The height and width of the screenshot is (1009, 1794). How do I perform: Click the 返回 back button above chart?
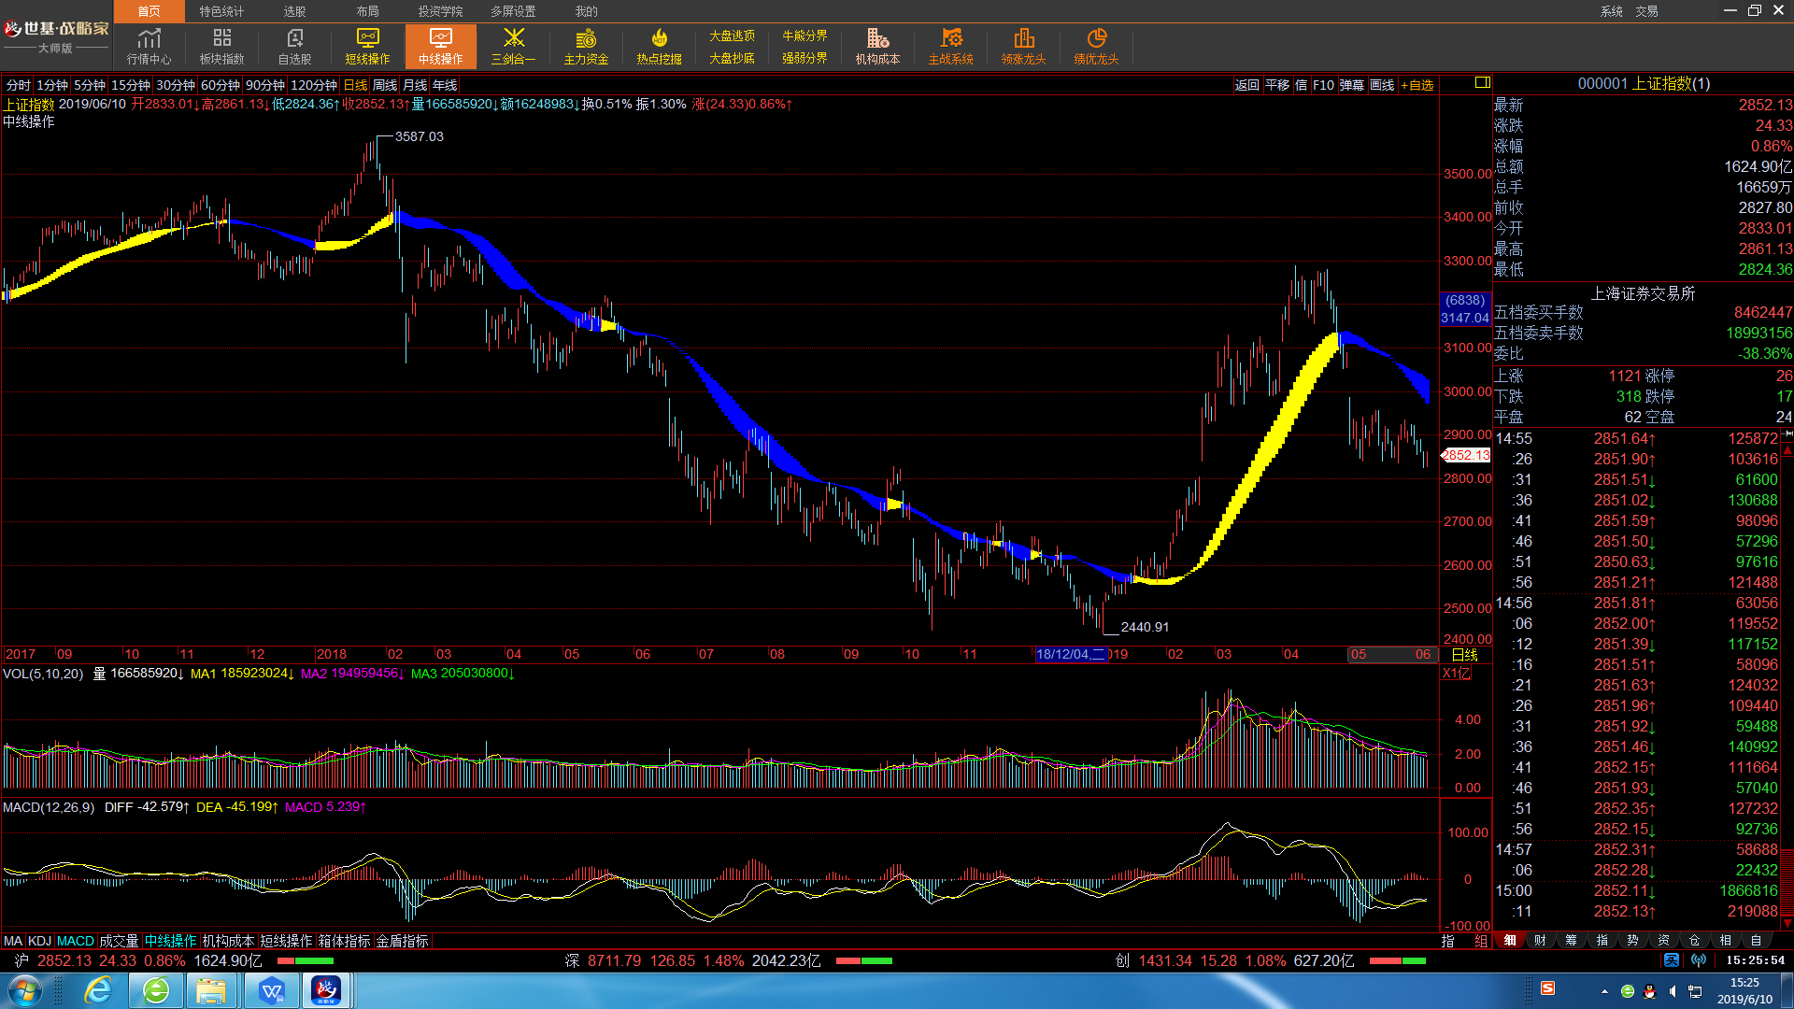[1247, 85]
